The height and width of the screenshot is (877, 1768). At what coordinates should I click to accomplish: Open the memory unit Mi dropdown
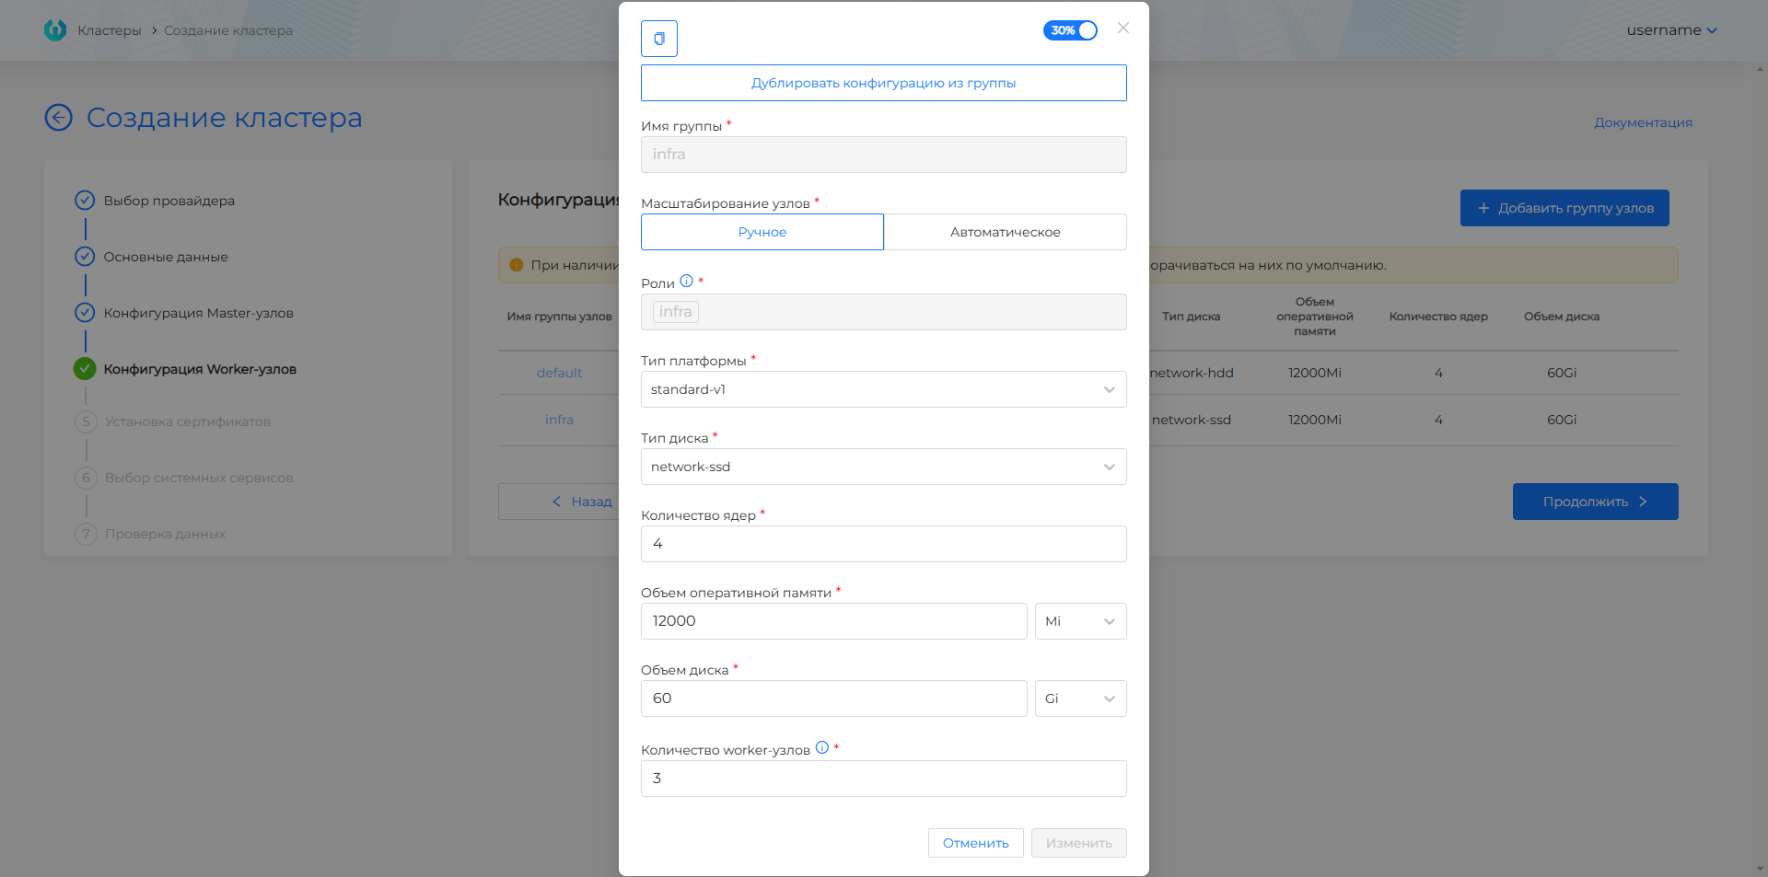[x=1080, y=621]
